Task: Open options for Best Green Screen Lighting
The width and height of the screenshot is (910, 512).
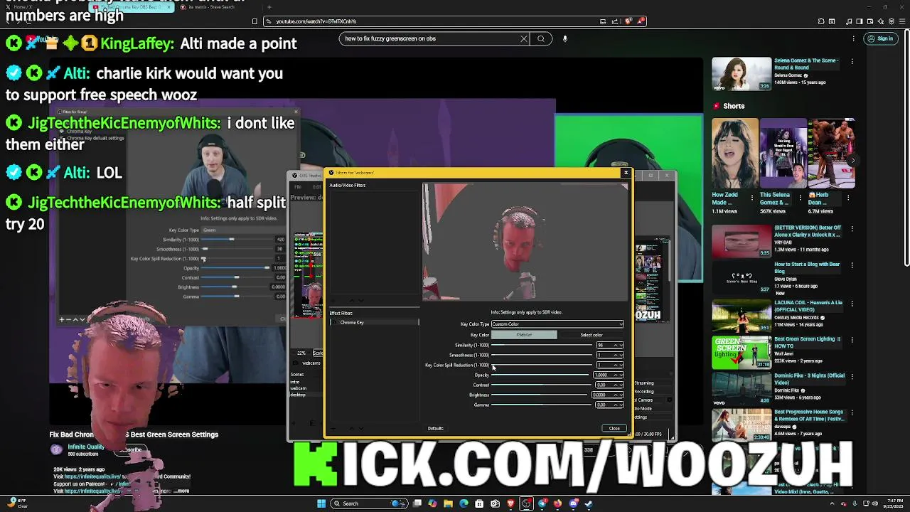Action: [x=852, y=341]
